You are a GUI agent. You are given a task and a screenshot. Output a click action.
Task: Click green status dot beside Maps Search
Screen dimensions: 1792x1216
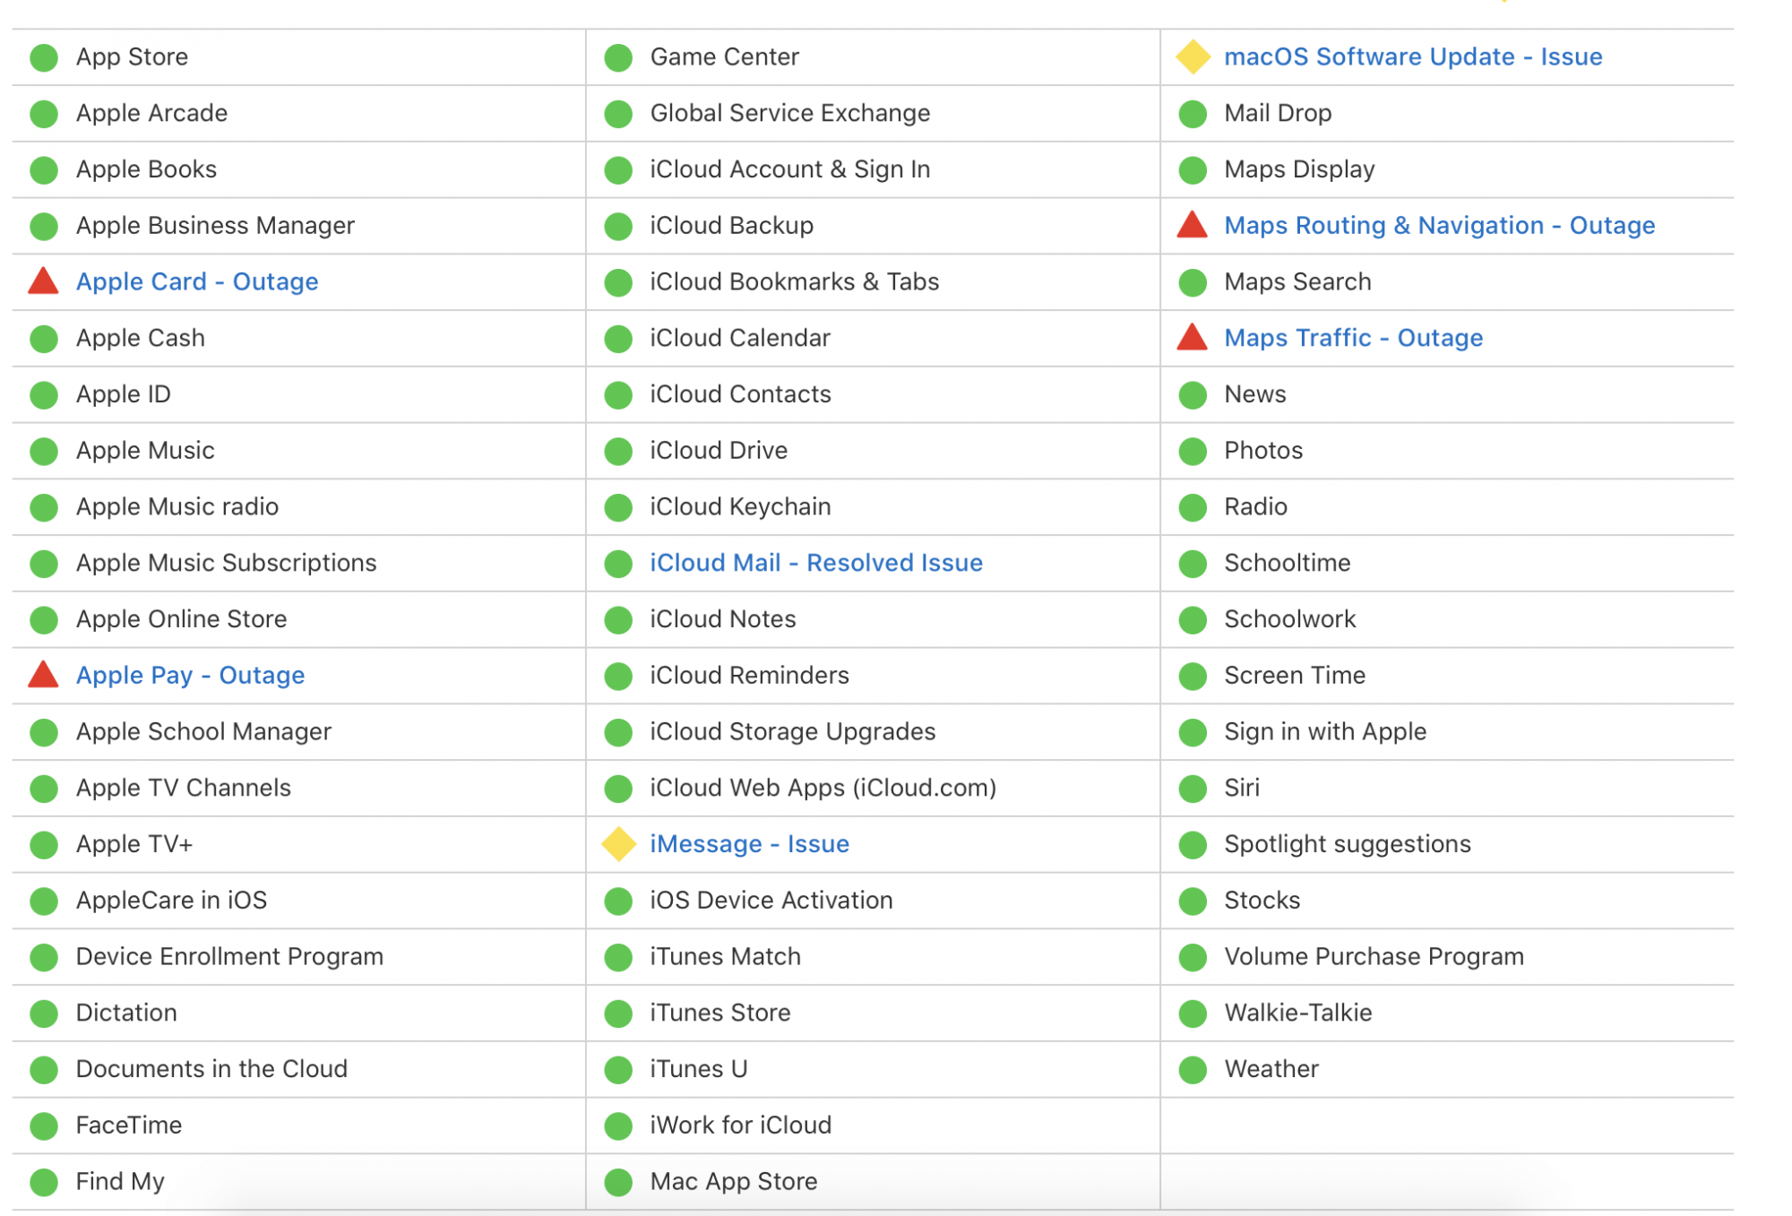click(1193, 282)
